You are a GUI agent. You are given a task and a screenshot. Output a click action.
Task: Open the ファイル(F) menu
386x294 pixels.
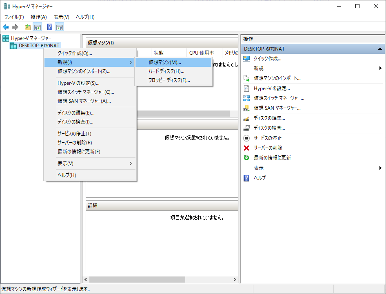click(14, 17)
